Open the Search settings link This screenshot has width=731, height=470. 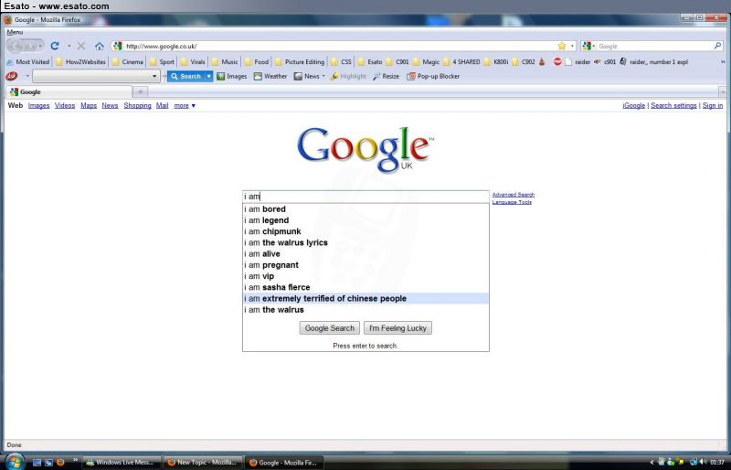tap(673, 105)
